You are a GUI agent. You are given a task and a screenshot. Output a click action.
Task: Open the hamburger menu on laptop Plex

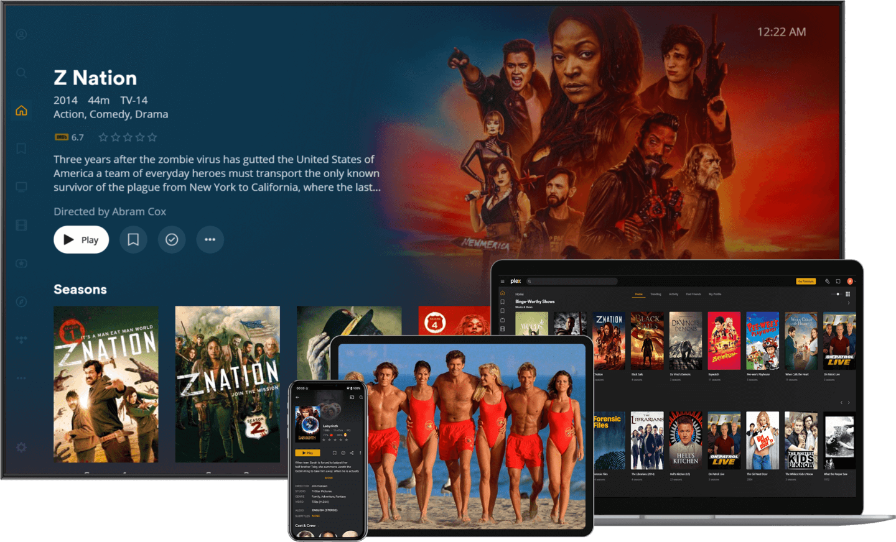click(502, 281)
